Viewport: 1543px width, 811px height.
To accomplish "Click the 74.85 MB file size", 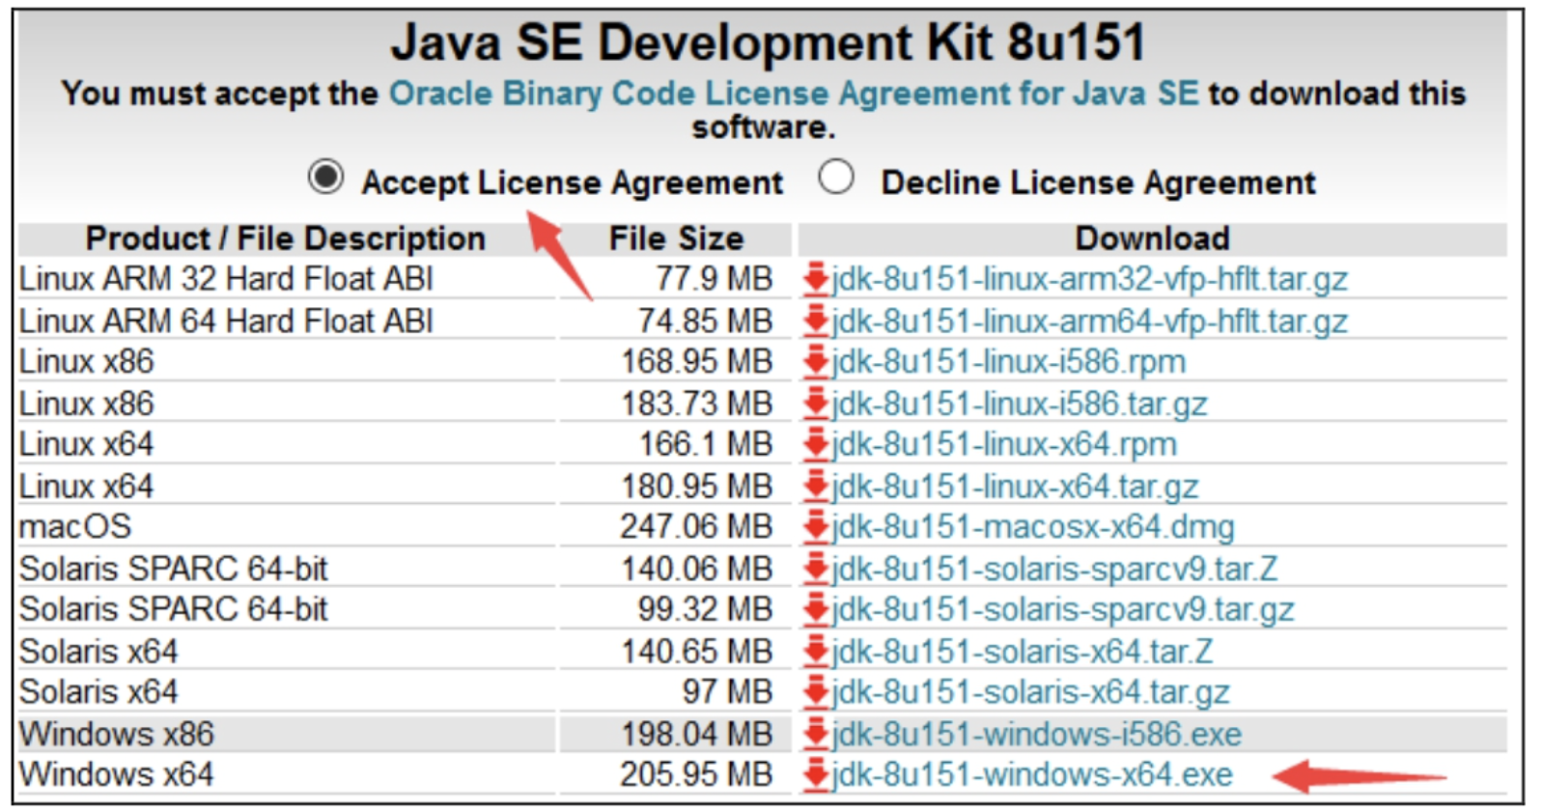I will 705,321.
